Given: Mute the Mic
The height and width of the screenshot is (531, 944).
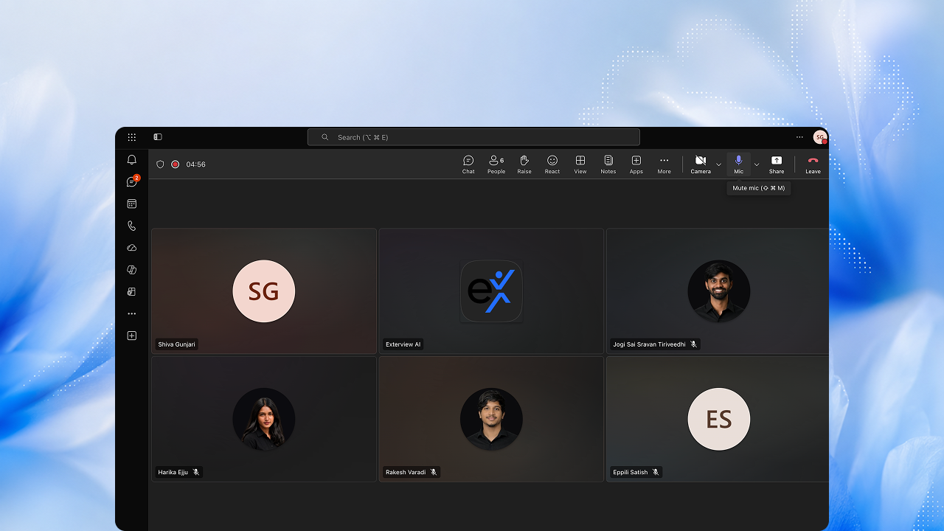Looking at the screenshot, I should coord(739,164).
